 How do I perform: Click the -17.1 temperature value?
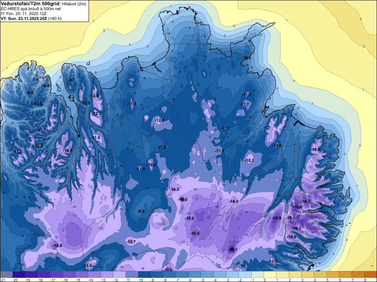290,218
